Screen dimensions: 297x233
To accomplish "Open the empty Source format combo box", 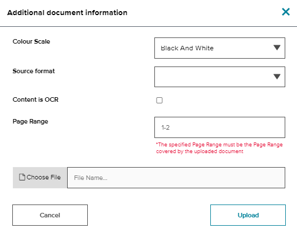I will pos(220,77).
